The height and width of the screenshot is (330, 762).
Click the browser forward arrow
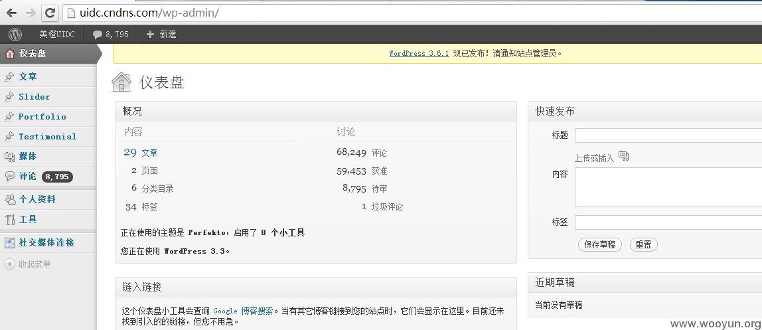pyautogui.click(x=31, y=13)
